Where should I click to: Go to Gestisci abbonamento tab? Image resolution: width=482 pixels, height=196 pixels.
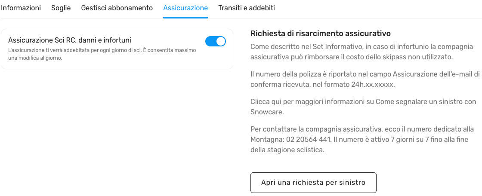(x=117, y=8)
